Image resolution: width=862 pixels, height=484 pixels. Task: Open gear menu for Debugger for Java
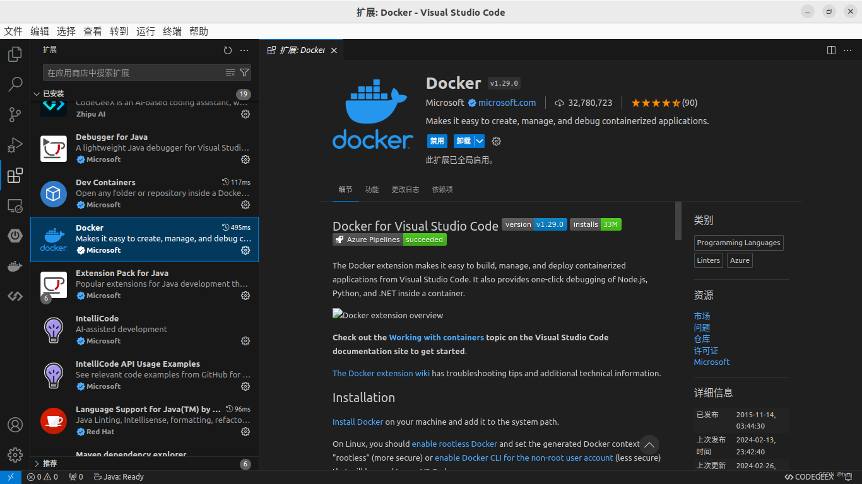(245, 159)
